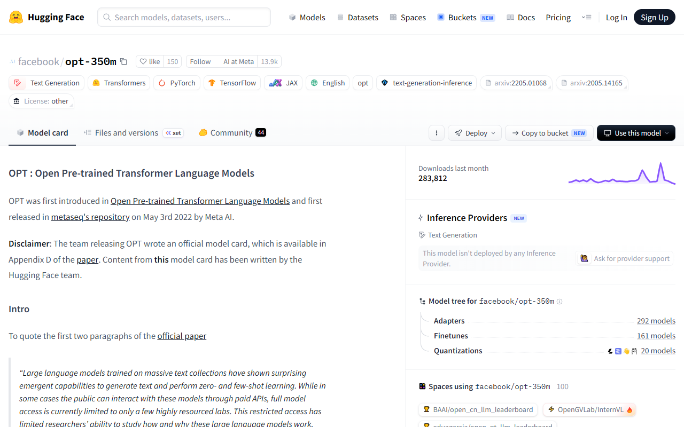Open the arxiv:2005.14165 paper tag
Viewport: 684px width, 427px height.
coord(592,83)
